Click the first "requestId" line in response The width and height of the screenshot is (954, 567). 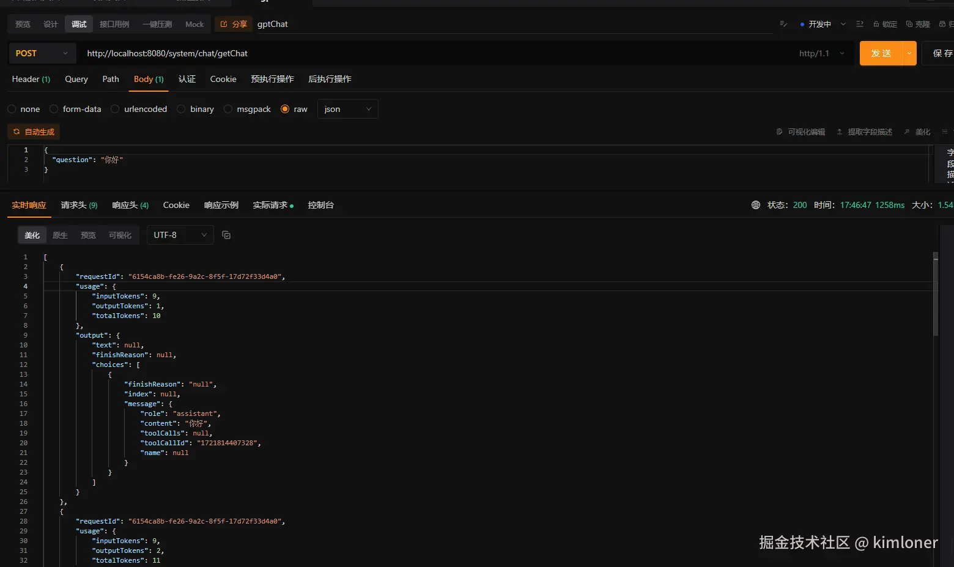(x=180, y=276)
